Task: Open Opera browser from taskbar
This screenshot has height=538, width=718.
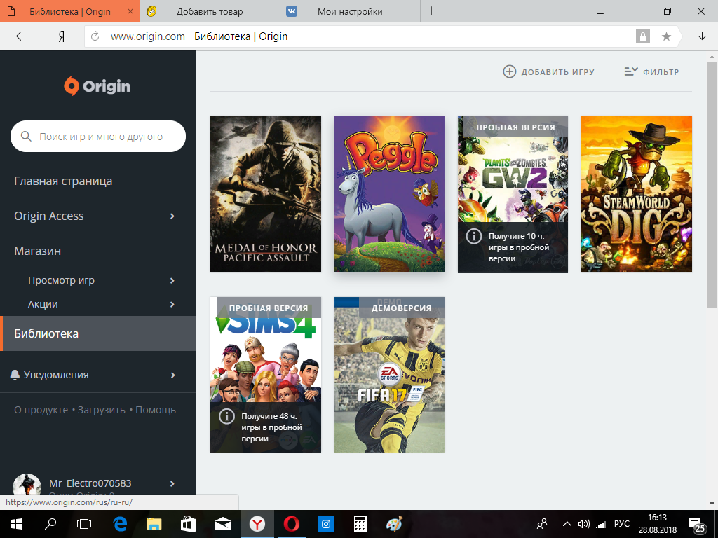Action: pos(292,524)
